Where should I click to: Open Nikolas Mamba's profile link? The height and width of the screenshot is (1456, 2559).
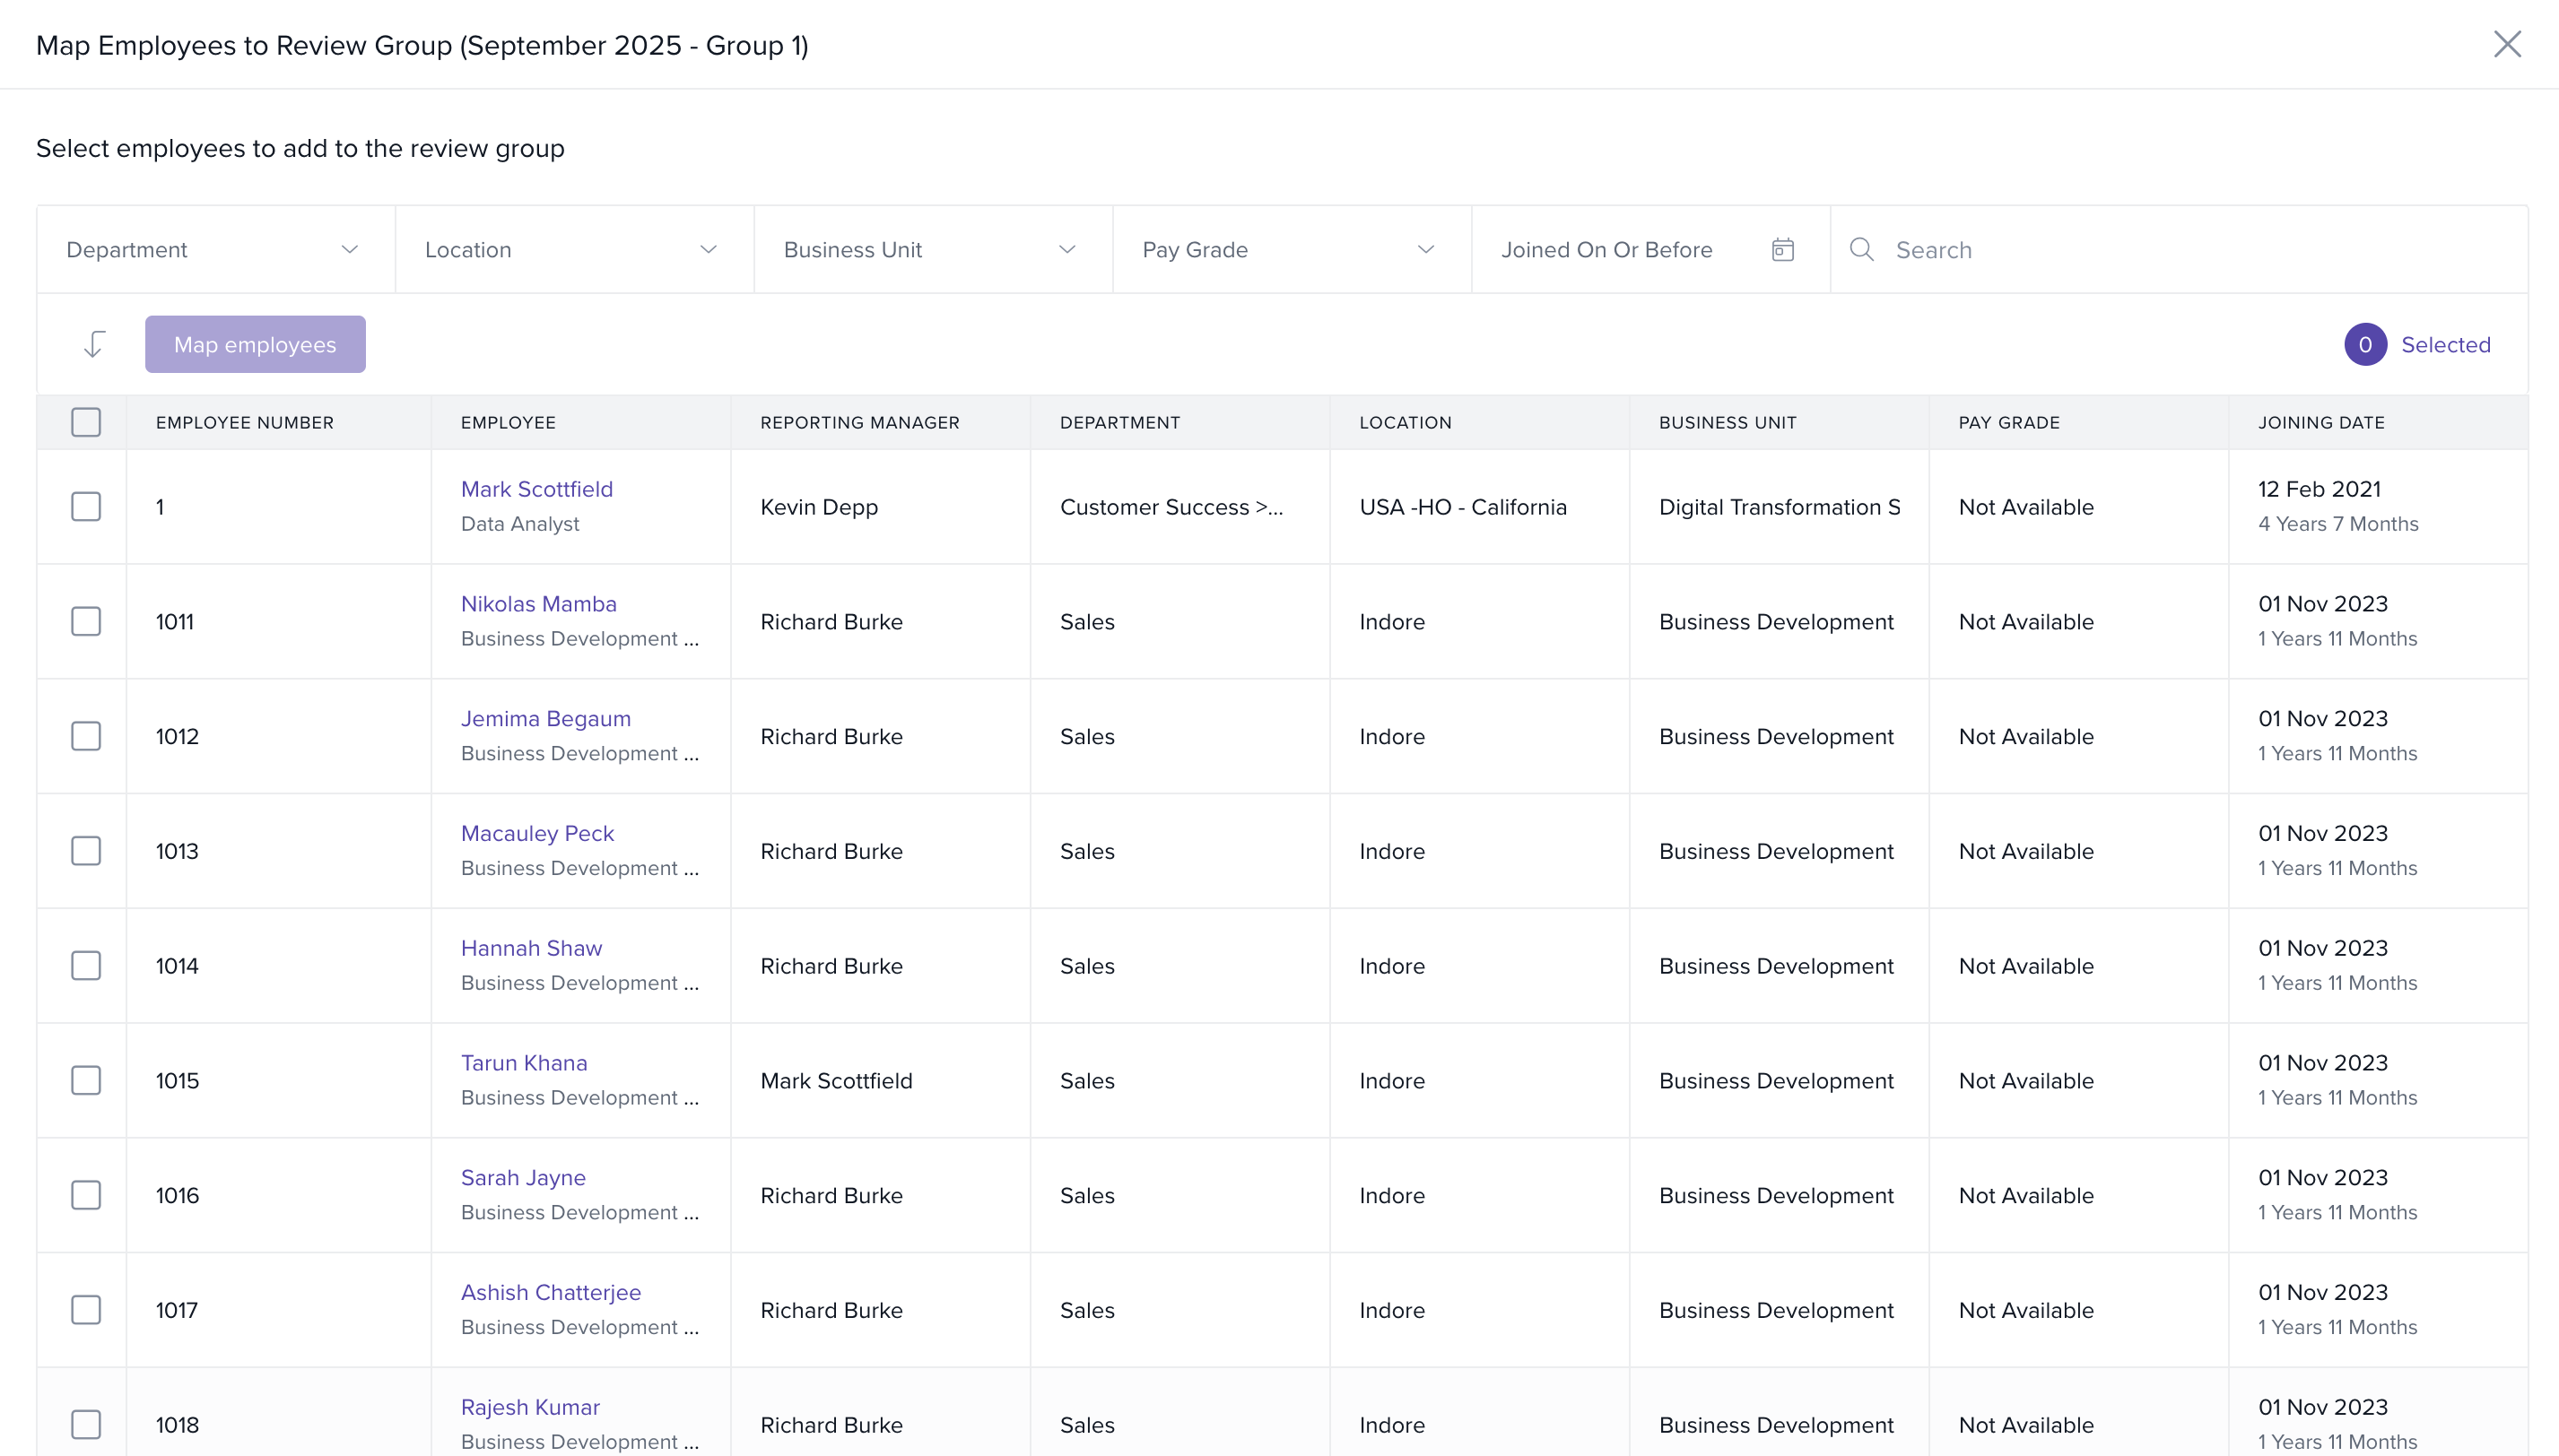pos(538,604)
